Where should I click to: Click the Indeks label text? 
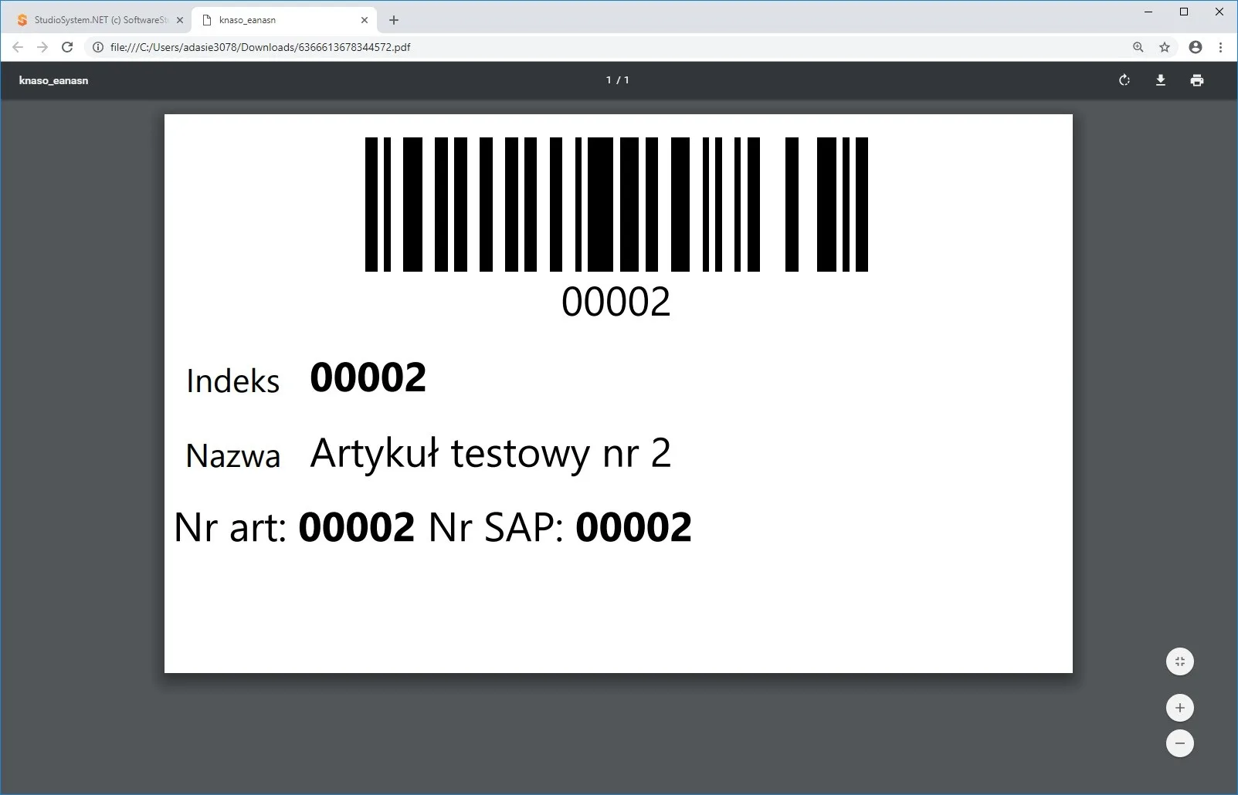coord(233,381)
